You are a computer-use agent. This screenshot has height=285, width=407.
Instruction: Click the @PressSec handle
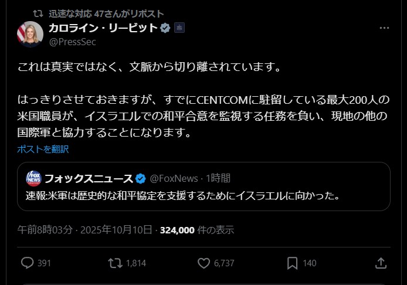[72, 42]
